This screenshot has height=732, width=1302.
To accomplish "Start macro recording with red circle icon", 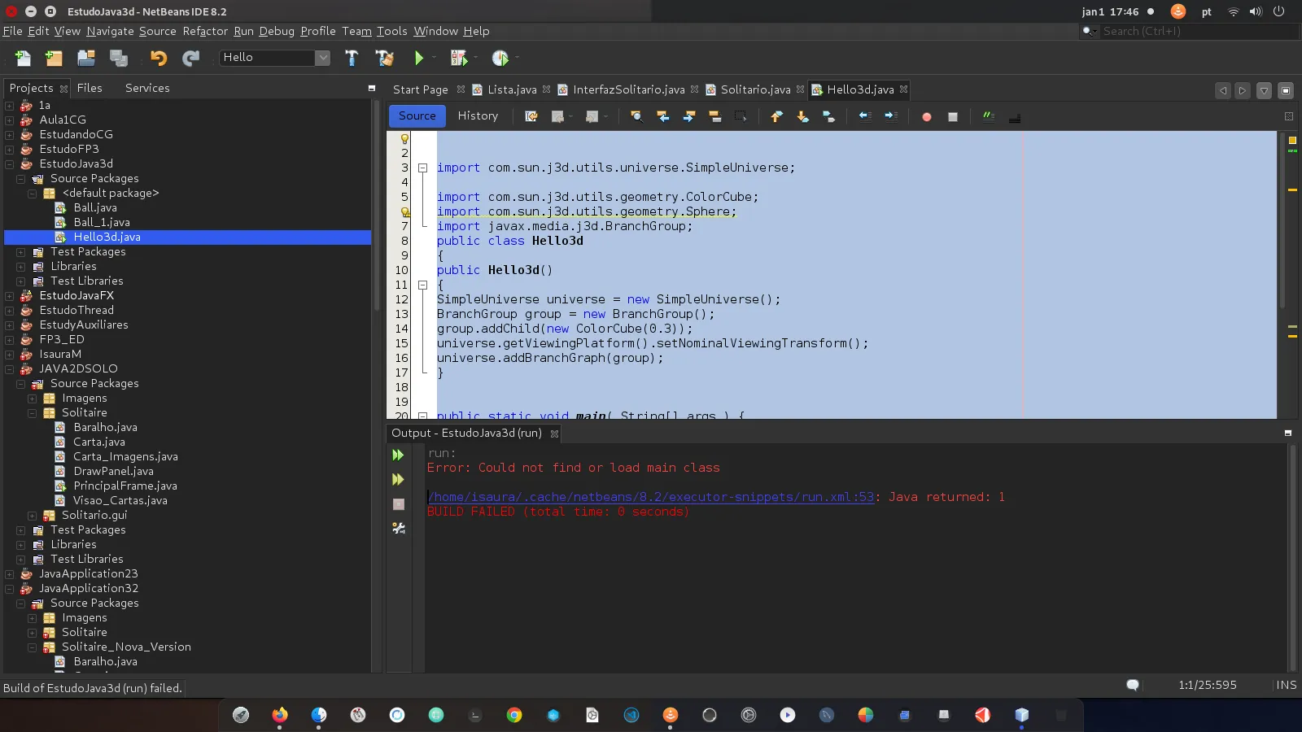I will click(x=926, y=116).
